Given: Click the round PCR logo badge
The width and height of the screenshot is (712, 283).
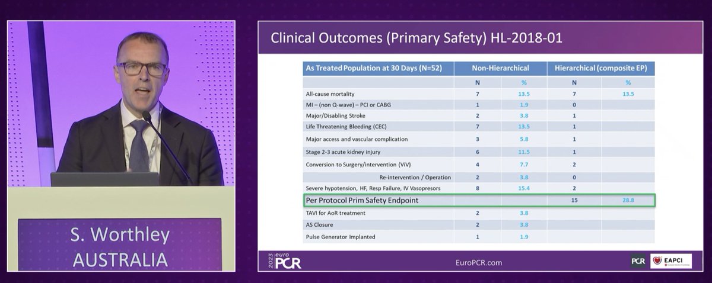Looking at the screenshot, I should [x=638, y=261].
